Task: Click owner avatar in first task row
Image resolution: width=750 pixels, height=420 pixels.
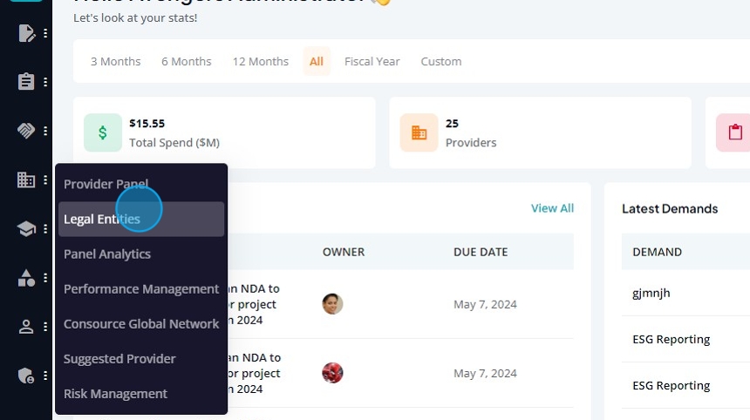Action: [x=332, y=304]
